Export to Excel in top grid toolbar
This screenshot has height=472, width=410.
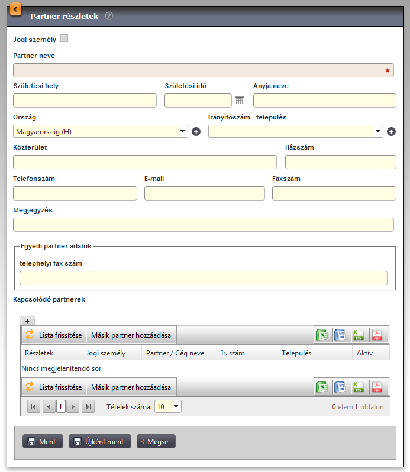click(322, 335)
